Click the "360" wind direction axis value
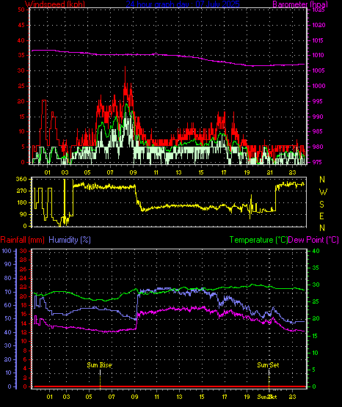This screenshot has height=407, width=342. [21, 179]
